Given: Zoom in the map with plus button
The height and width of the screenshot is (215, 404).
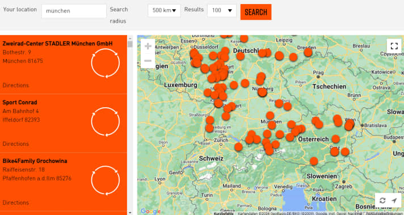Looking at the screenshot, I should coord(148,47).
